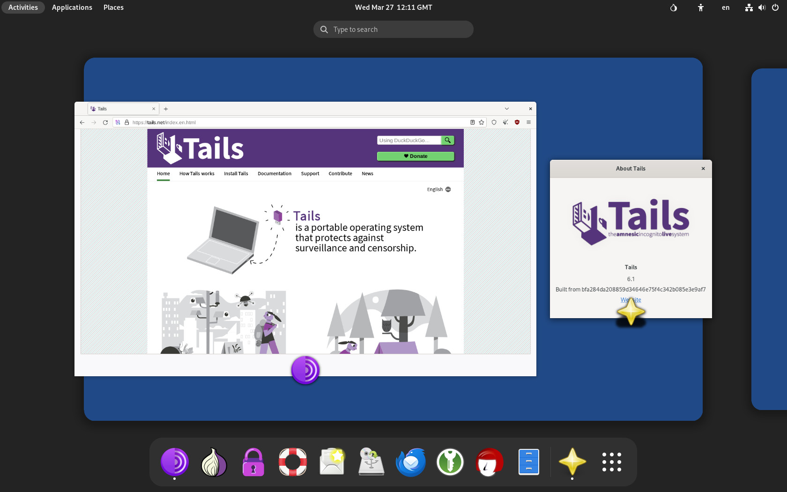Image resolution: width=787 pixels, height=492 pixels.
Task: Open WhisperBack envelope icon in dash
Action: coord(332,462)
